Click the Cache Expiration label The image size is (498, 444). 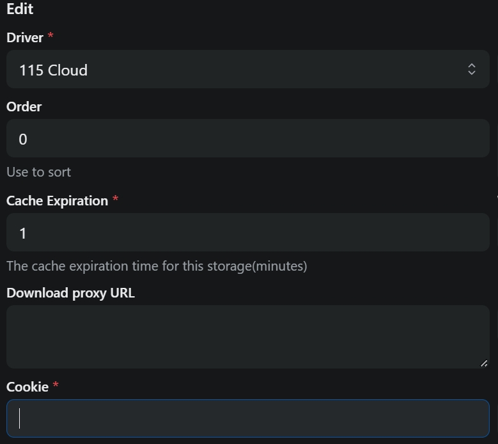(57, 201)
